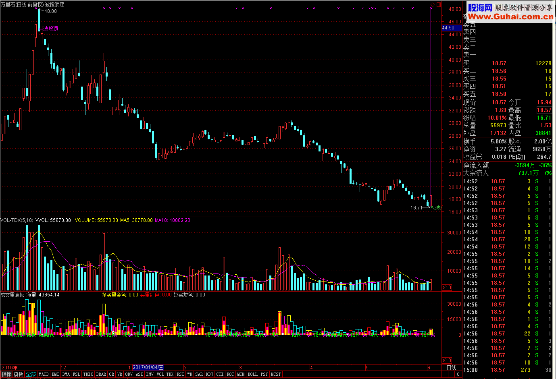This screenshot has width=556, height=379.
Task: Select the BOLL indicator tab
Action: tap(253, 374)
